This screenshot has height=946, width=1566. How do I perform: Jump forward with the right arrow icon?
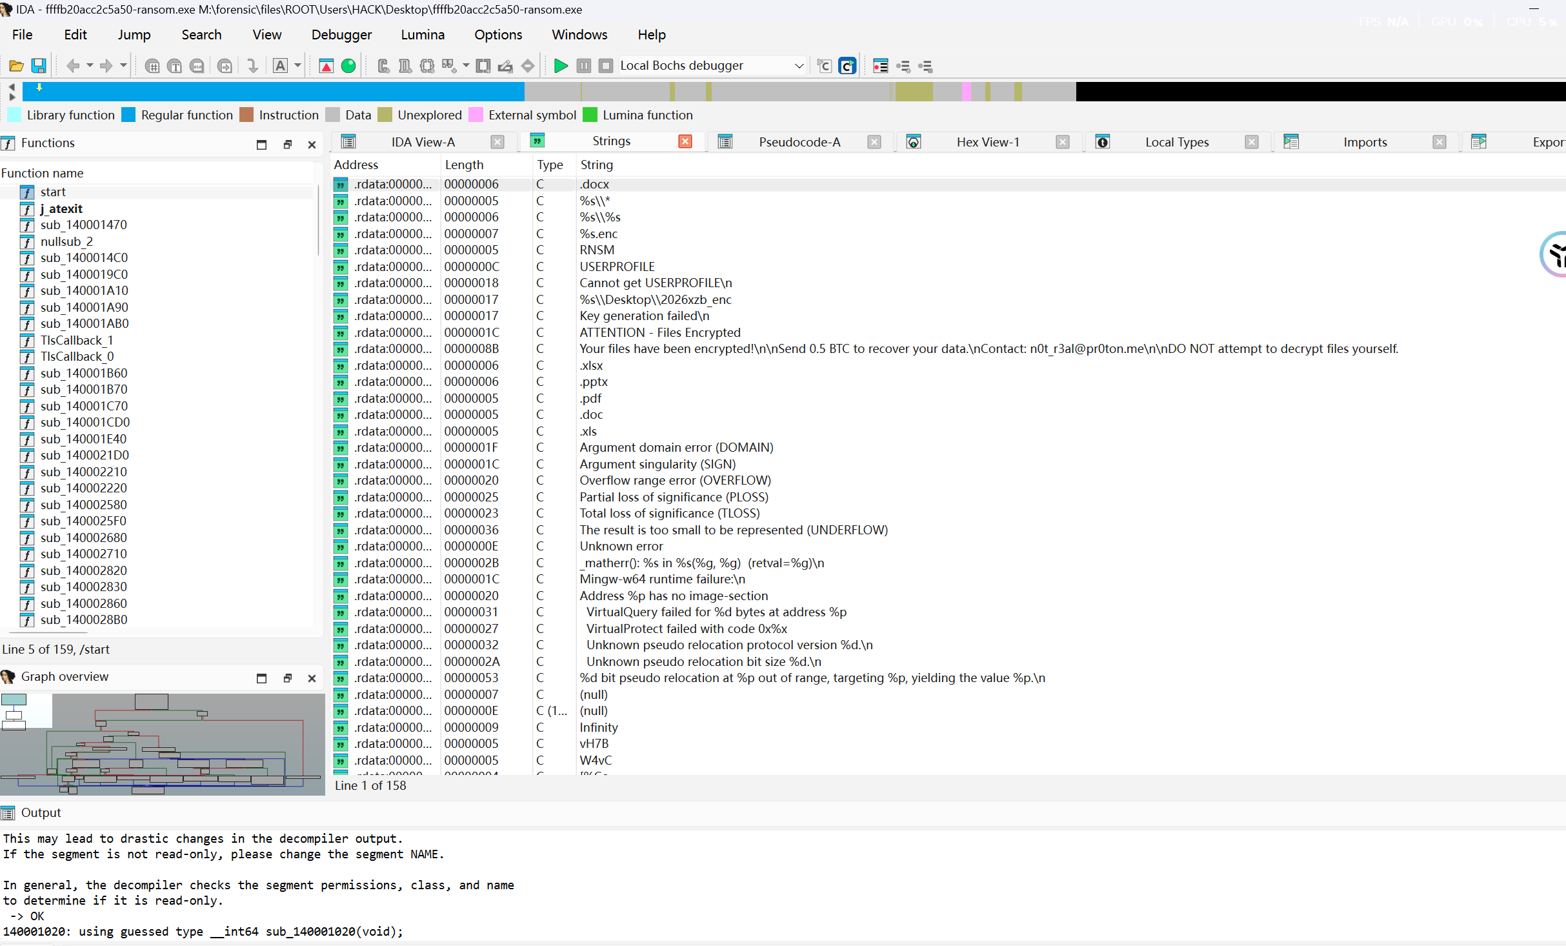106,66
